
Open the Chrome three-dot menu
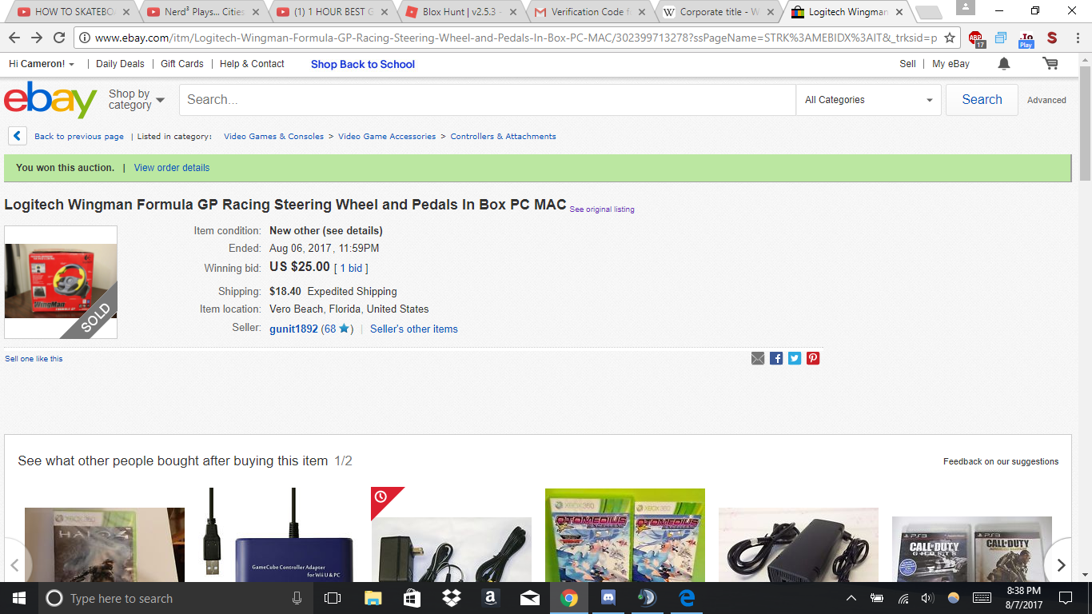coord(1076,38)
